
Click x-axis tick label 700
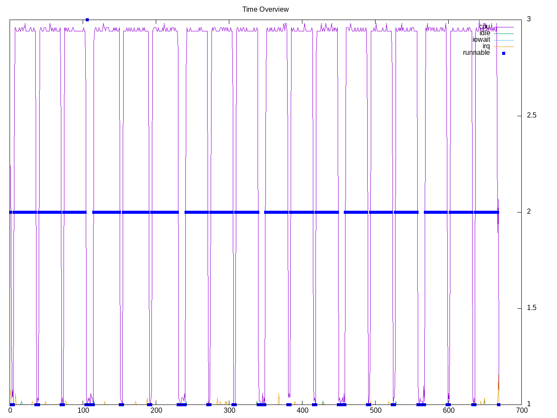pos(521,410)
